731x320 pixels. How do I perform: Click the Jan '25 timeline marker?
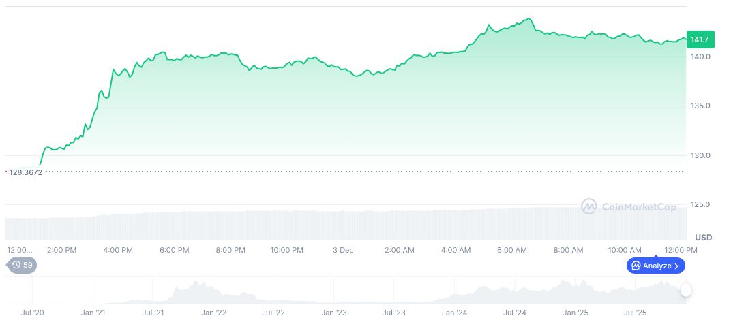tap(575, 313)
